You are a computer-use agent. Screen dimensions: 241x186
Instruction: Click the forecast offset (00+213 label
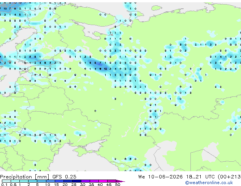[229, 177]
